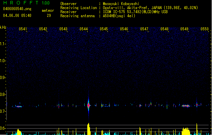Click the yellow intensity peak before 0541

coord(19,132)
